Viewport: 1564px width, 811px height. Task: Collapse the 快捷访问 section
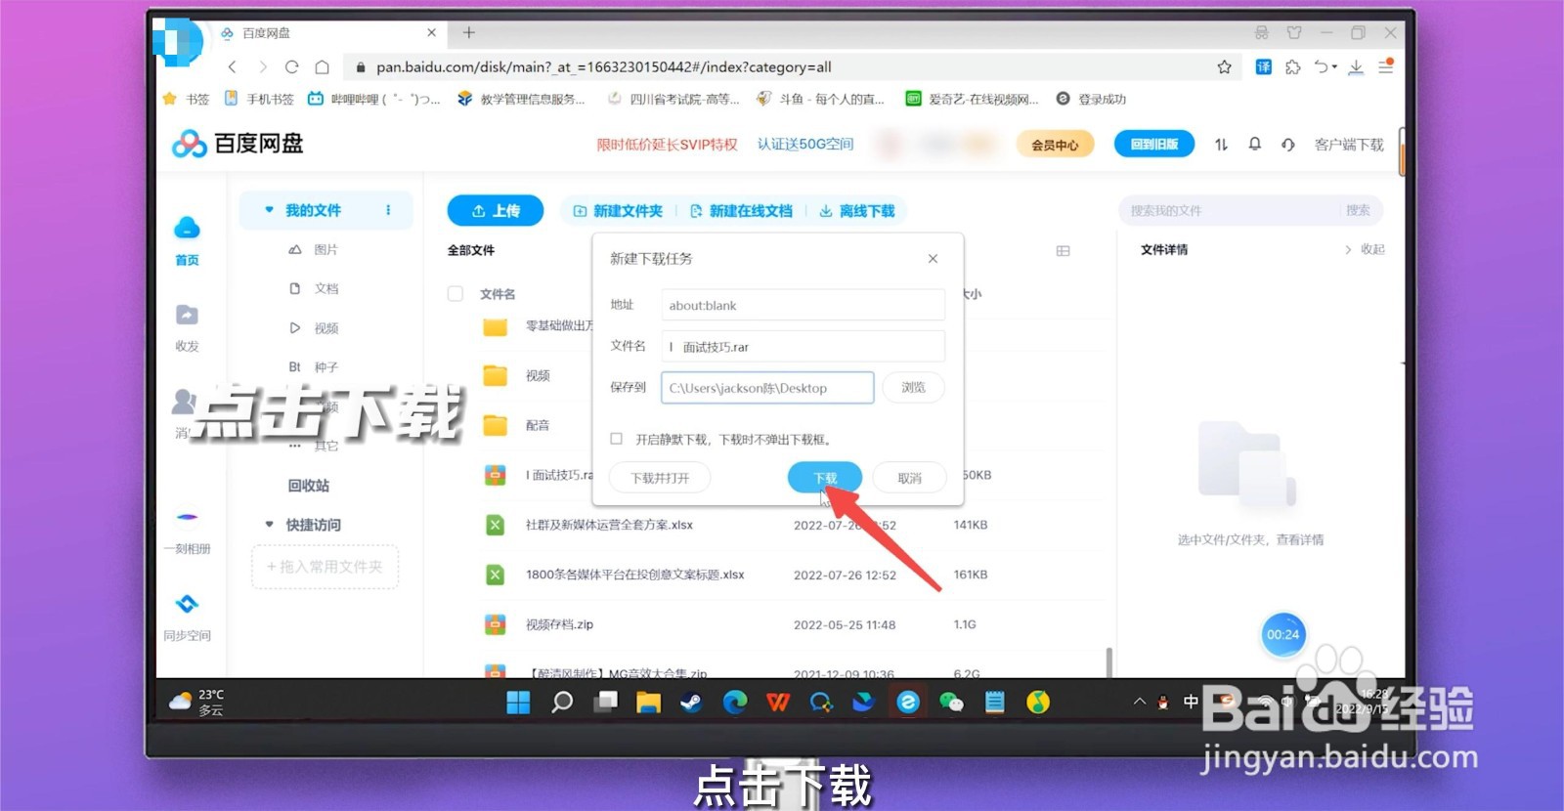tap(269, 525)
